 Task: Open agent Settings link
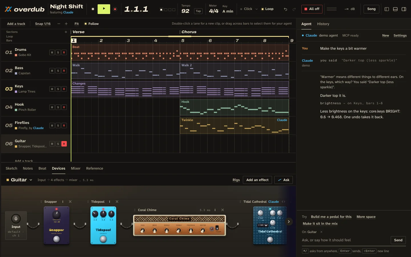[400, 35]
